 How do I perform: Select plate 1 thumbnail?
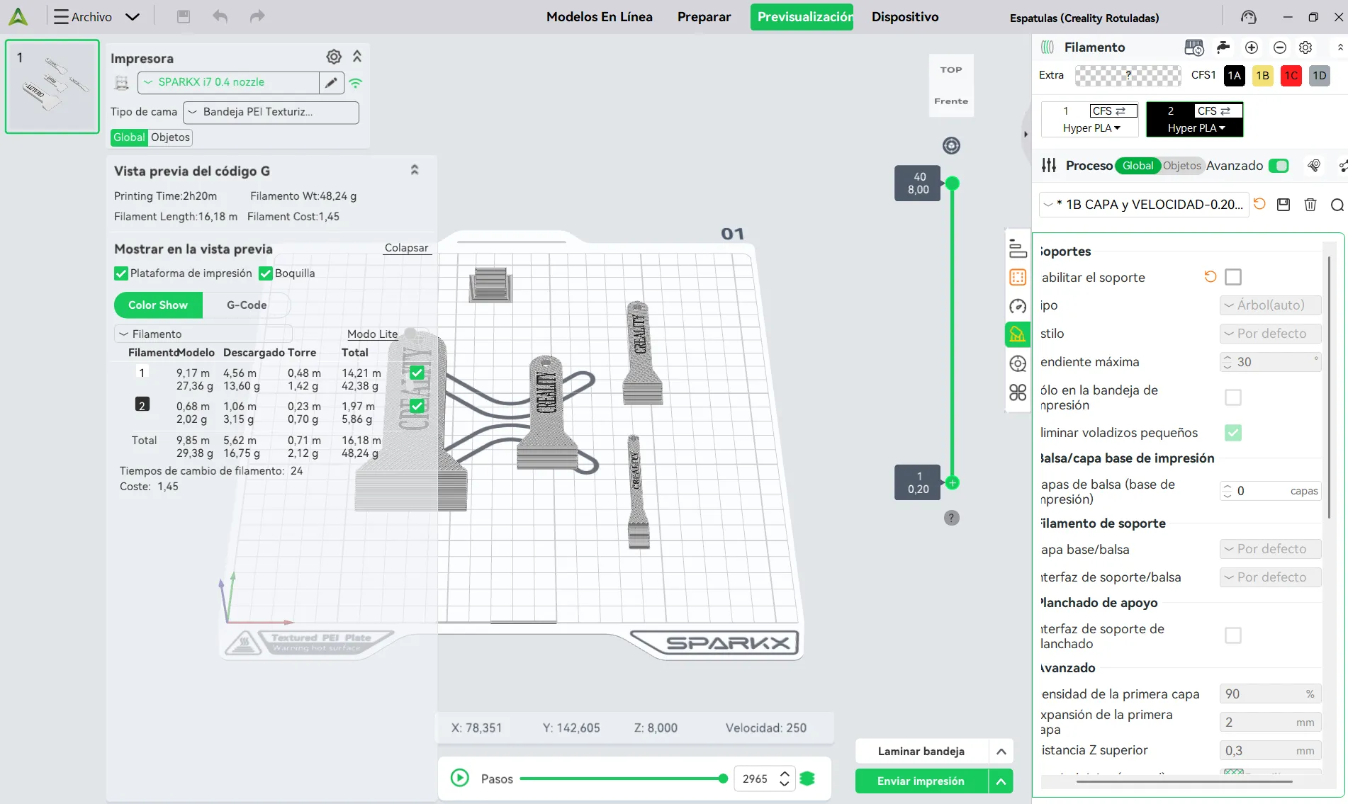(x=52, y=86)
